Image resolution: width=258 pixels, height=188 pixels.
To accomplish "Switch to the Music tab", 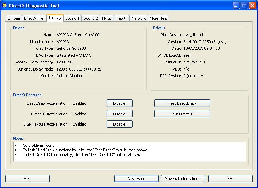I will coord(107,18).
